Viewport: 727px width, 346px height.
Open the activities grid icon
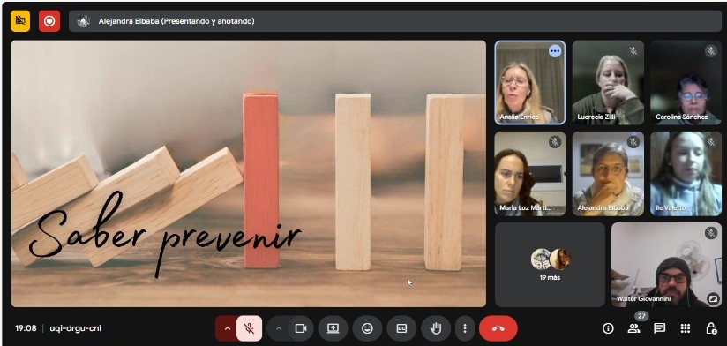[x=686, y=328]
